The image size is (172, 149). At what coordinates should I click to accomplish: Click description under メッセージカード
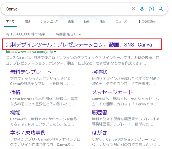coord(126,101)
